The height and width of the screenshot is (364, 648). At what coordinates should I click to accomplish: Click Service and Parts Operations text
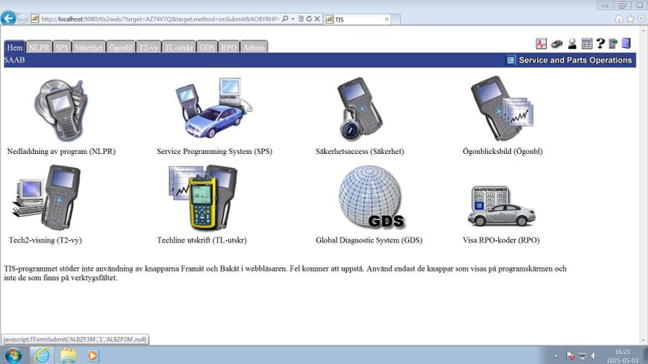(x=575, y=60)
